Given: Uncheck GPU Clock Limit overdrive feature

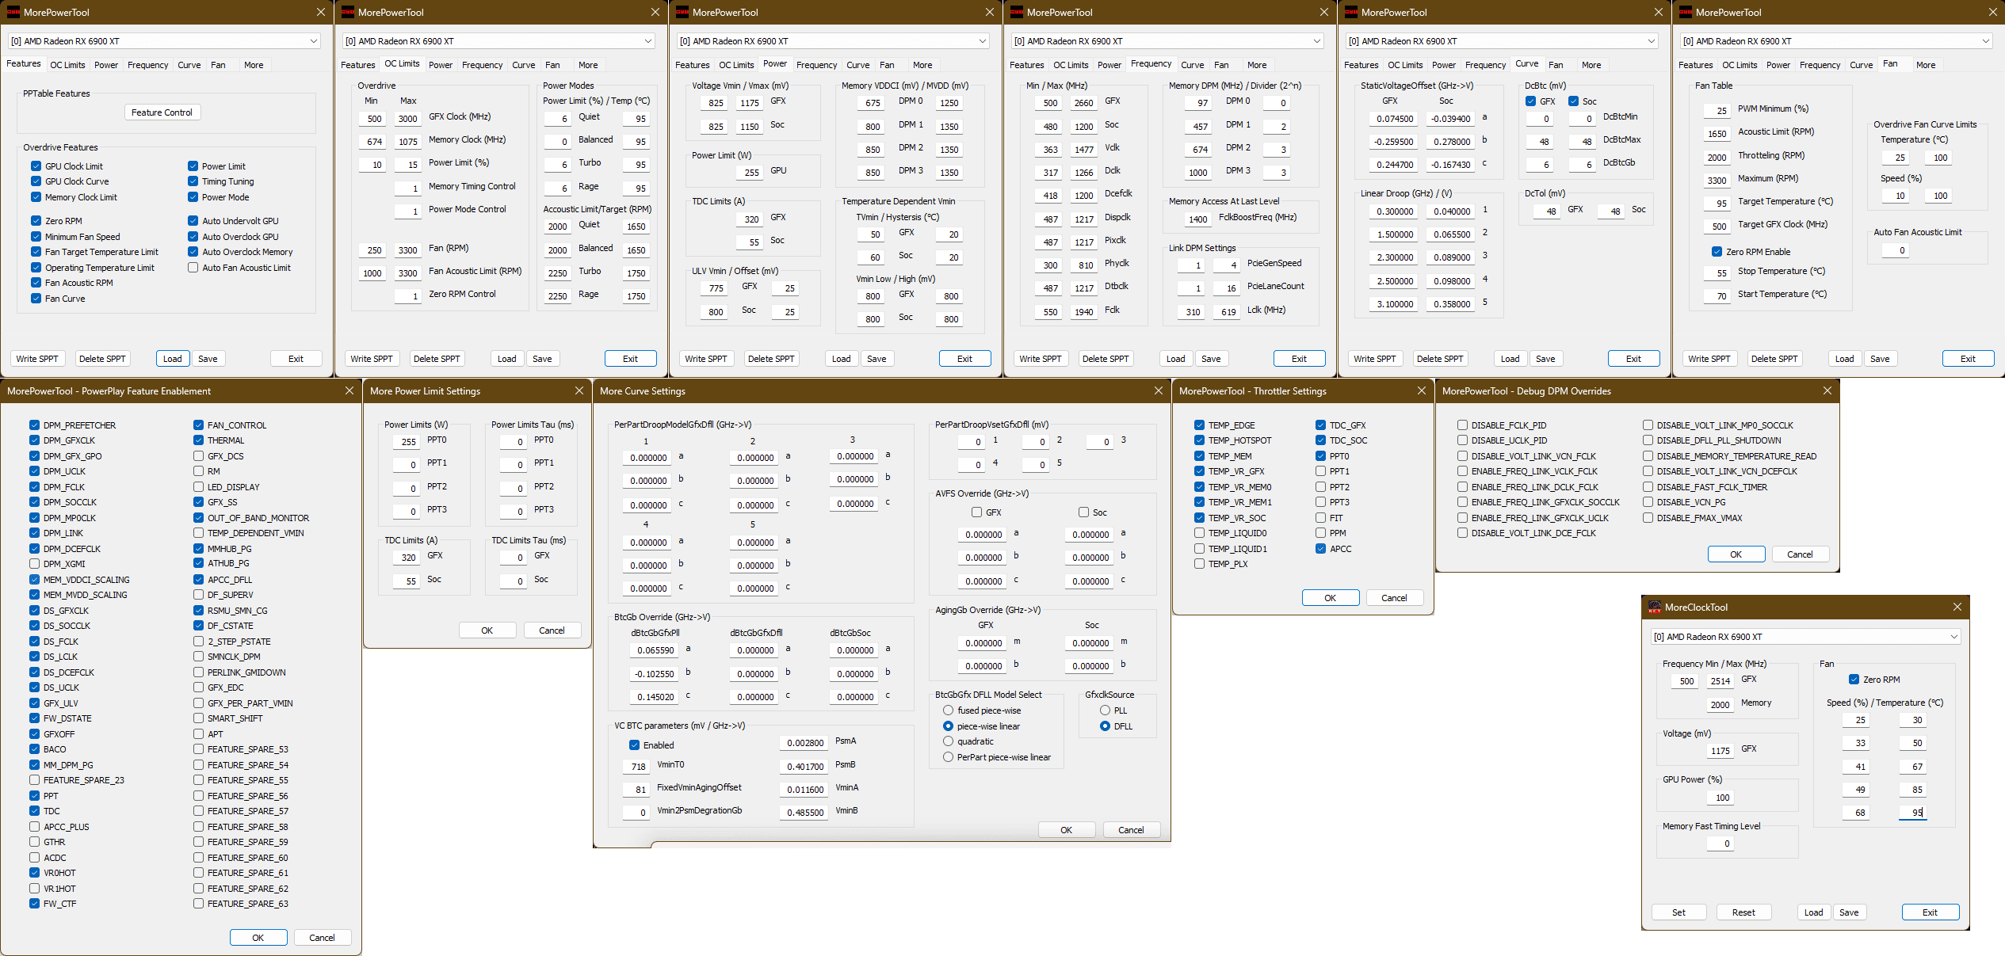Looking at the screenshot, I should 36,166.
